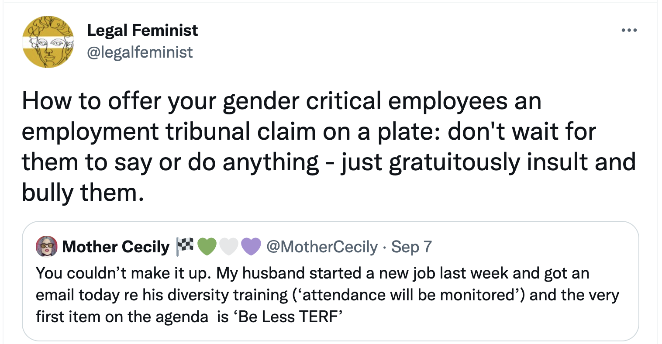Open the Legal Feminist display name link
Viewport: 662px width, 344px height.
pos(142,30)
